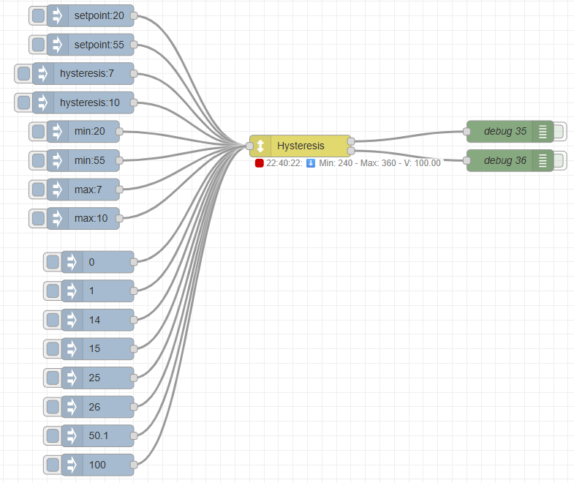Toggle debug 36 output on/off
This screenshot has height=483, width=574.
tap(559, 160)
